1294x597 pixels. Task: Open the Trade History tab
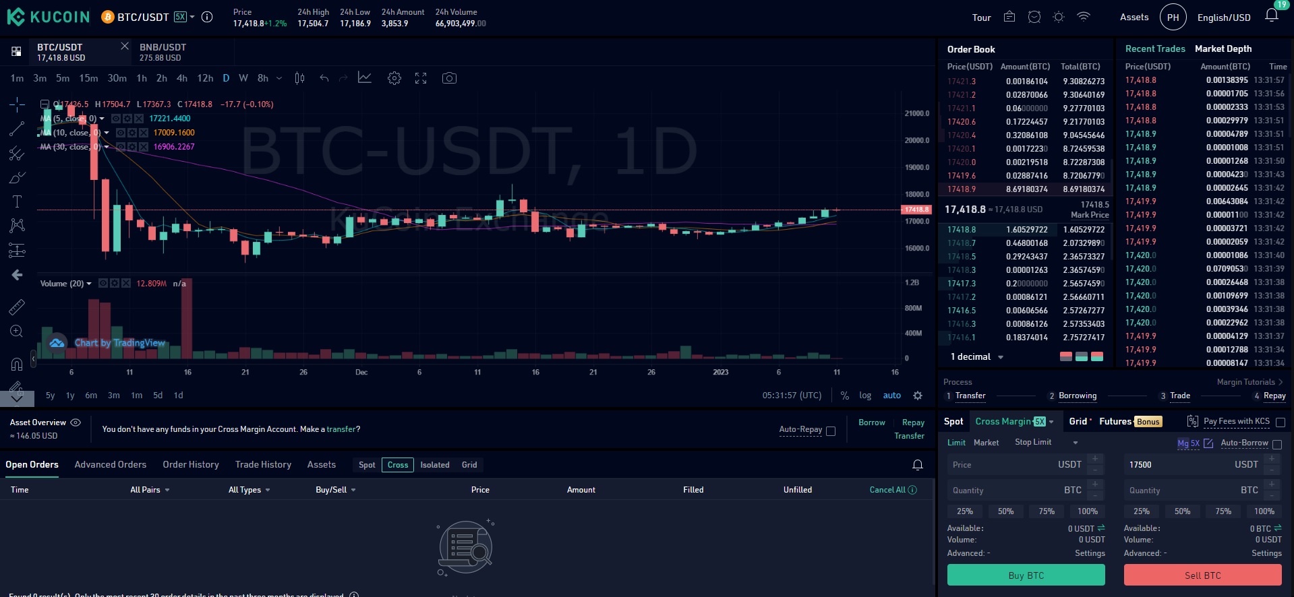263,465
